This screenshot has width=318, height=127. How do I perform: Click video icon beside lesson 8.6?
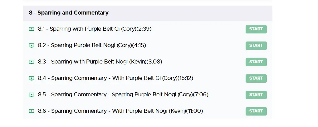coord(31,111)
